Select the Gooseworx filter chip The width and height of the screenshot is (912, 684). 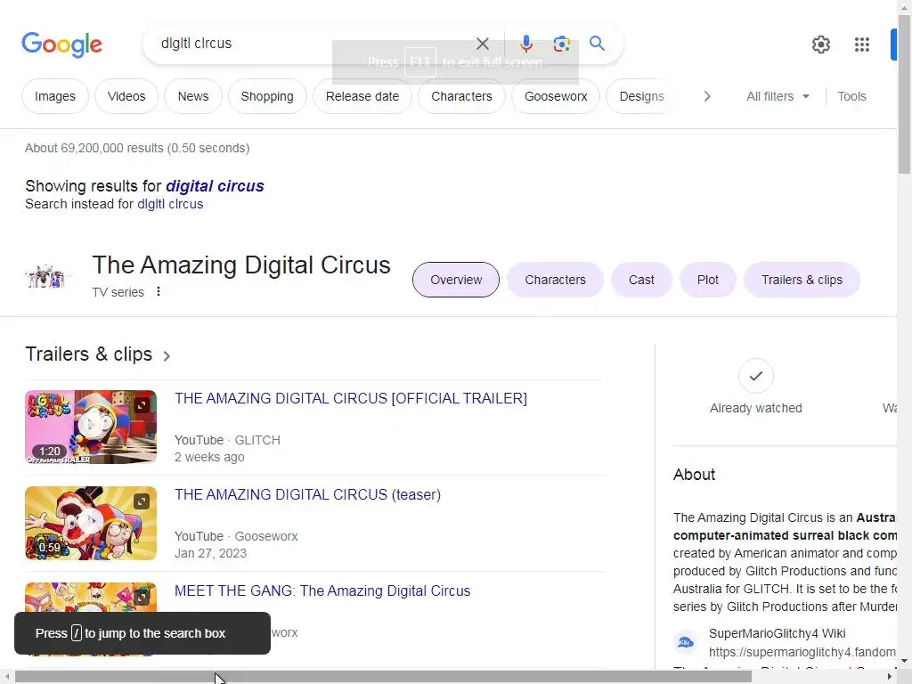556,96
